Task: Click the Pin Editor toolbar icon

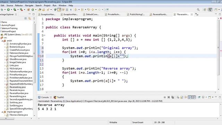Action: point(107,10)
